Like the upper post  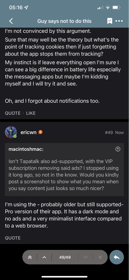tap(31, 113)
